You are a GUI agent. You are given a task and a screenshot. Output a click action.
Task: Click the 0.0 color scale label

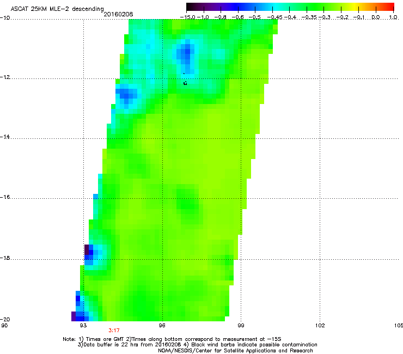point(376,17)
